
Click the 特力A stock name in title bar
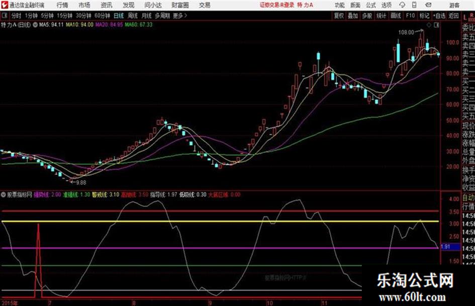[306, 5]
